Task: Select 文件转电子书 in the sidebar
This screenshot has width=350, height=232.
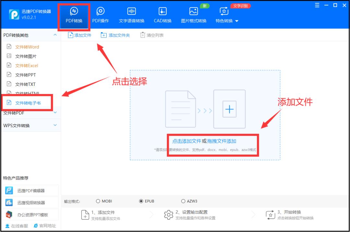Action: pyautogui.click(x=29, y=102)
